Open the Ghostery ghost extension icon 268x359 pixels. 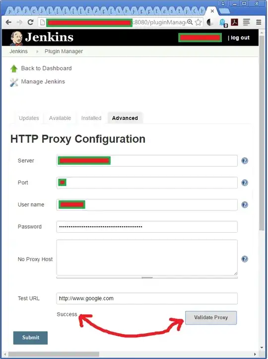click(222, 22)
